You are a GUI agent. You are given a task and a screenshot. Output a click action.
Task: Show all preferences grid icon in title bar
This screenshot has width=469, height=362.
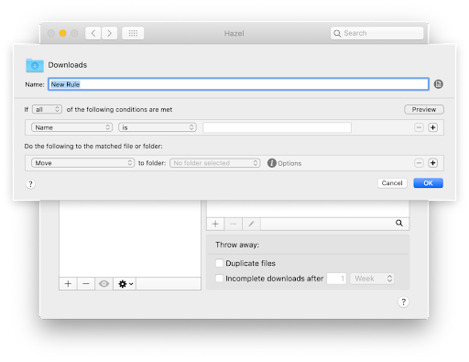click(x=133, y=33)
